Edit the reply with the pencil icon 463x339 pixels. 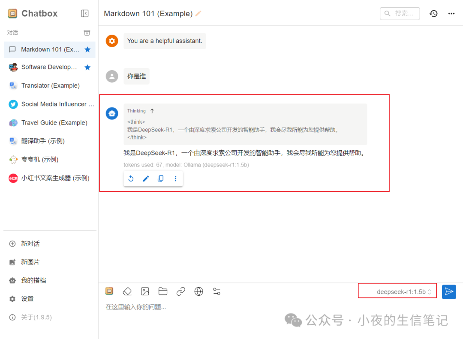point(146,178)
